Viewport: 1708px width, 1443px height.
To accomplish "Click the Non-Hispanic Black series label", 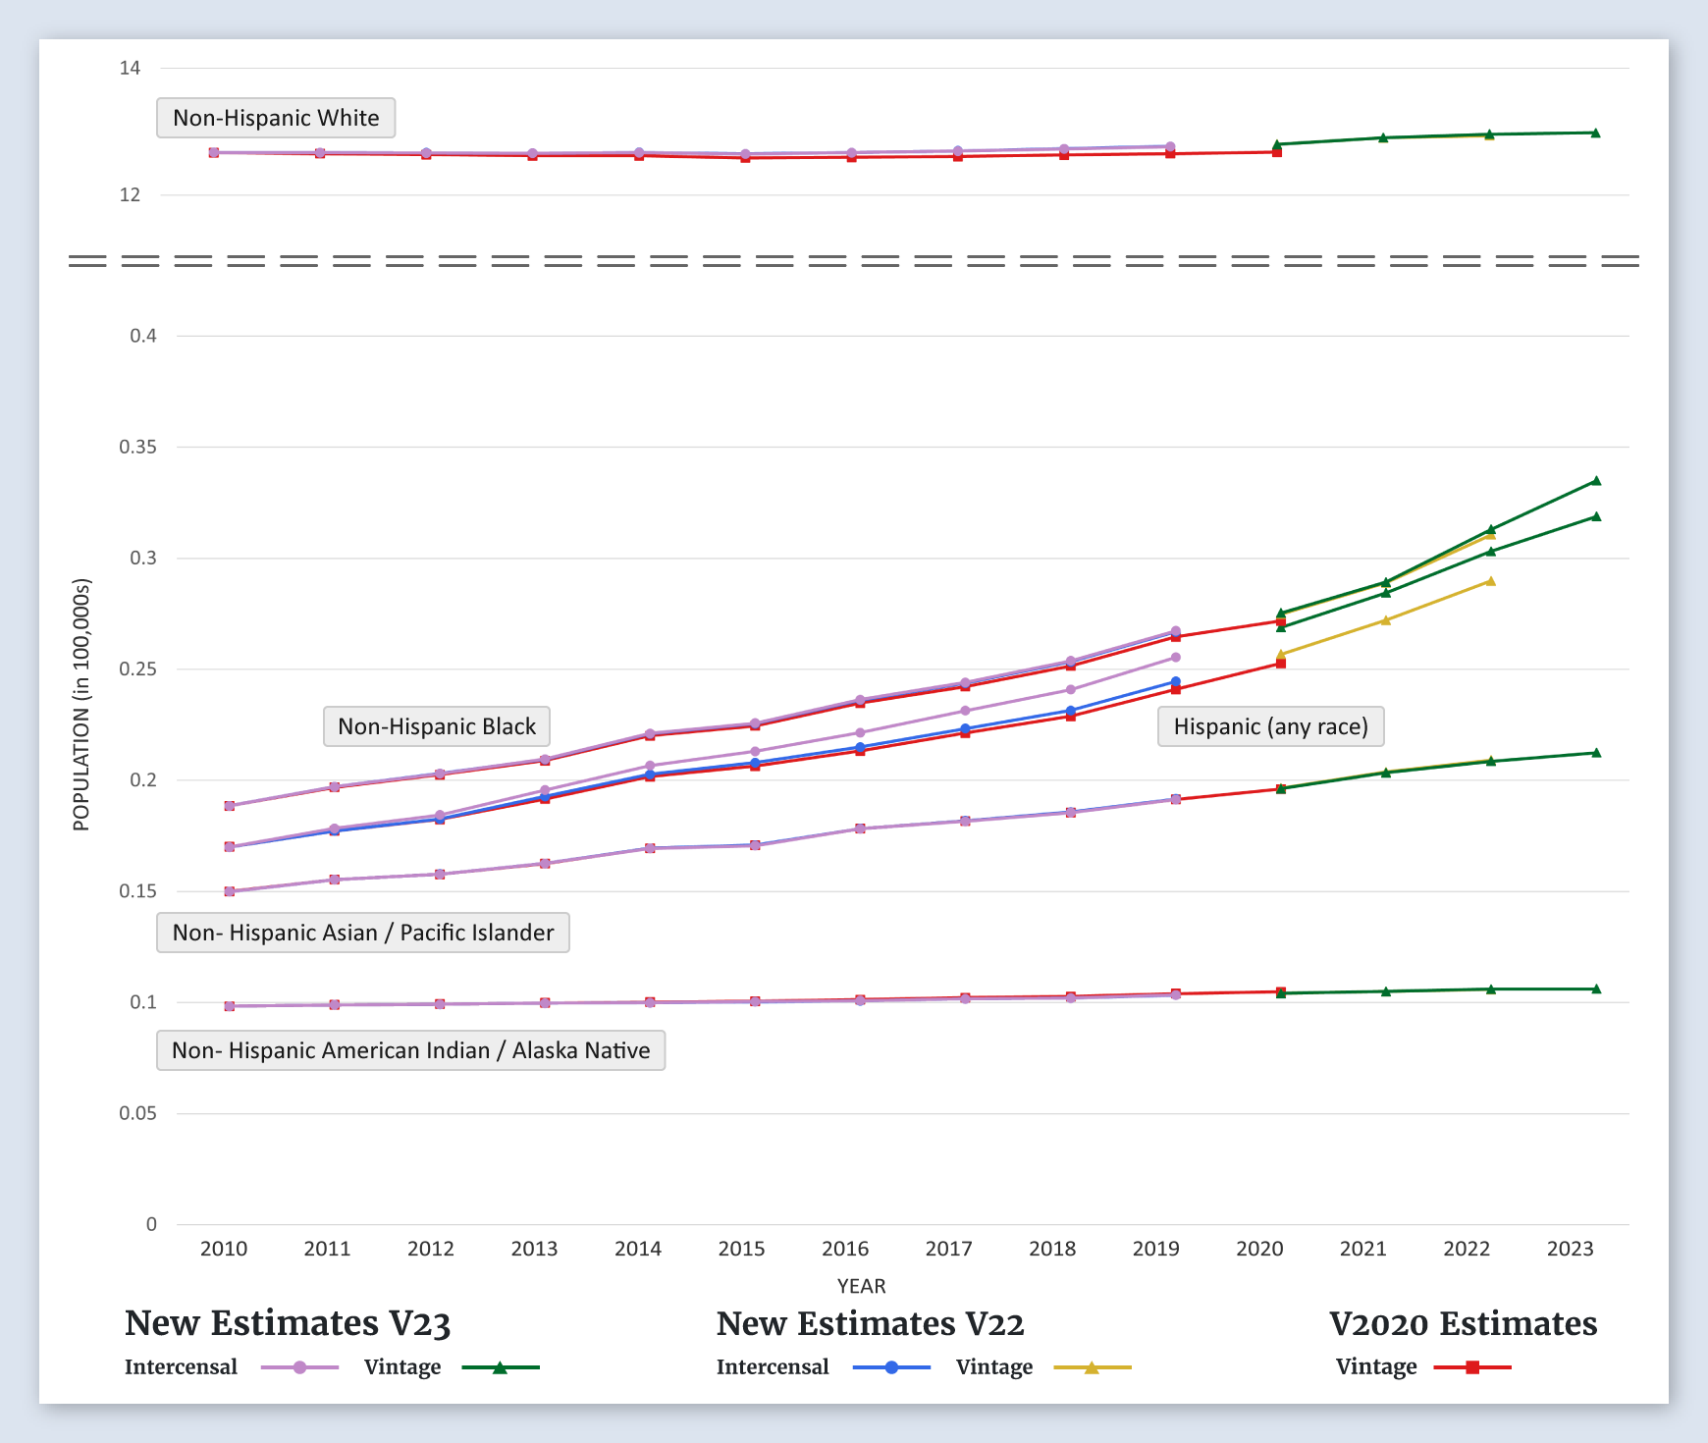I will coord(437,726).
